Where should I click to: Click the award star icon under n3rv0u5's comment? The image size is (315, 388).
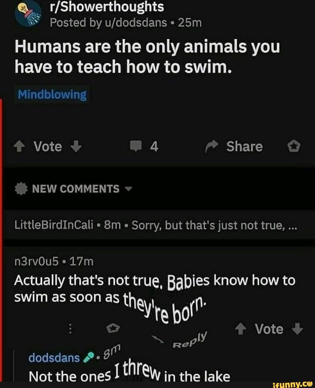(x=113, y=328)
